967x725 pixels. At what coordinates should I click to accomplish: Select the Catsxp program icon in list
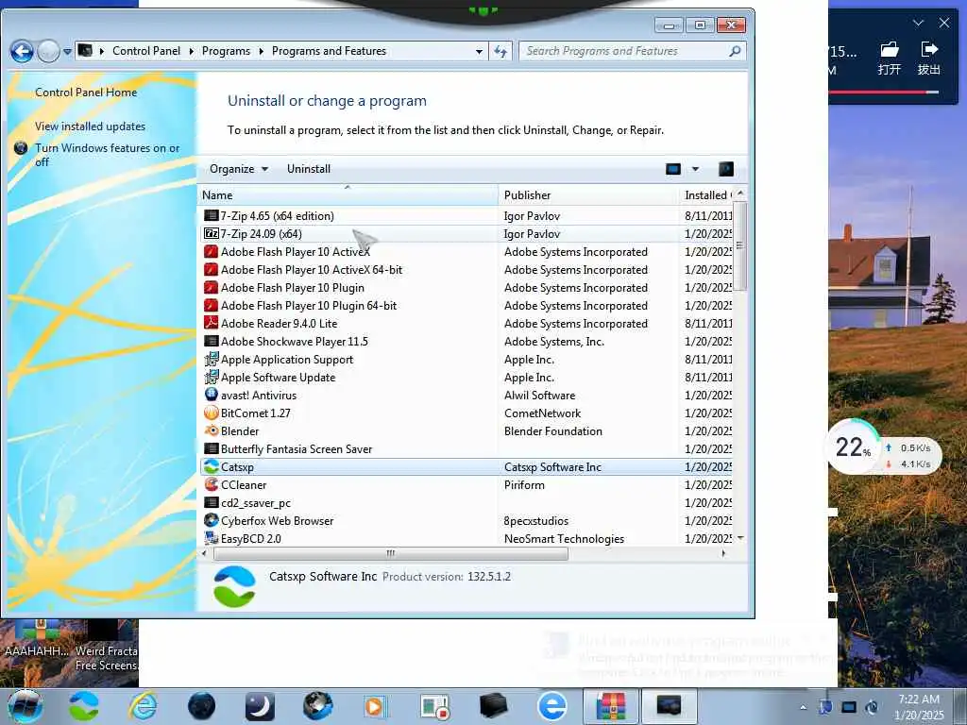click(211, 466)
